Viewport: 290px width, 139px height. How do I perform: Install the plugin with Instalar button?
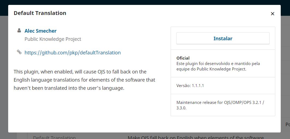[x=223, y=38]
